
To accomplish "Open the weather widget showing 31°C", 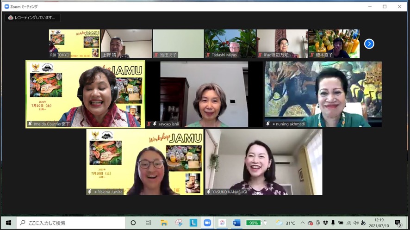I will pyautogui.click(x=286, y=223).
